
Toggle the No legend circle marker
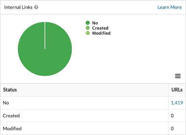(88, 23)
